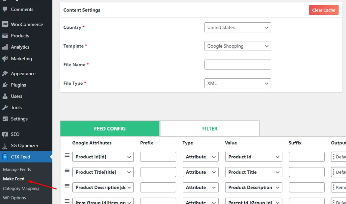Click the Marketing megaphone icon
The width and height of the screenshot is (346, 204).
click(5, 59)
